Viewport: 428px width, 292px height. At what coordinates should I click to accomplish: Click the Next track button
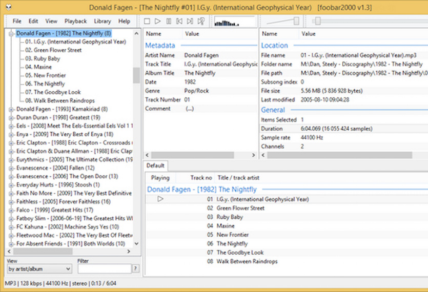pyautogui.click(x=190, y=21)
